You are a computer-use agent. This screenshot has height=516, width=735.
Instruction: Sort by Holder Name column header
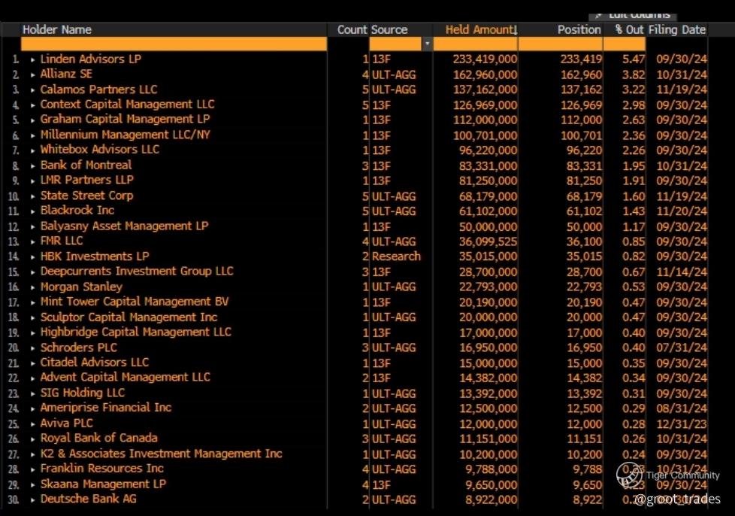(x=57, y=29)
